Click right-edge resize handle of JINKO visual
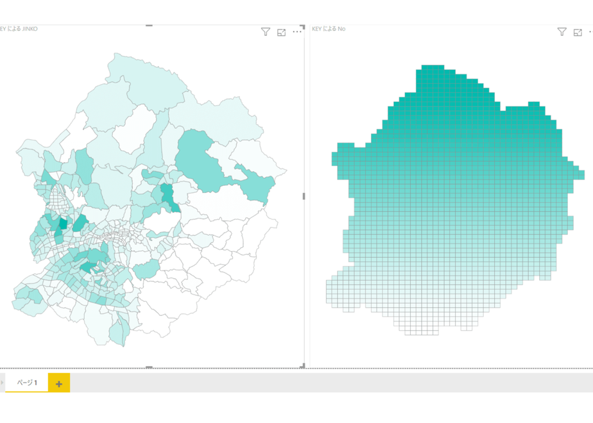 click(304, 196)
